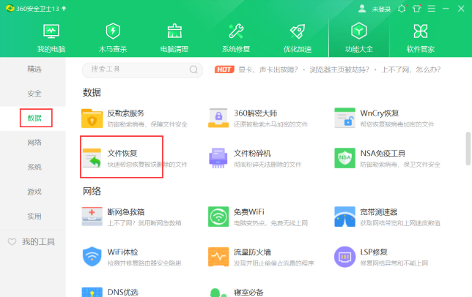Click the vertical scrollbar thumb
The height and width of the screenshot is (297, 472).
tap(468, 148)
